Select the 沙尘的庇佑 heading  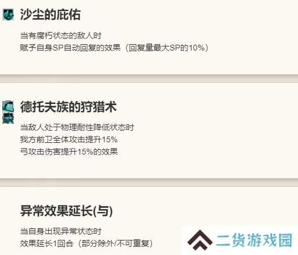[50, 15]
